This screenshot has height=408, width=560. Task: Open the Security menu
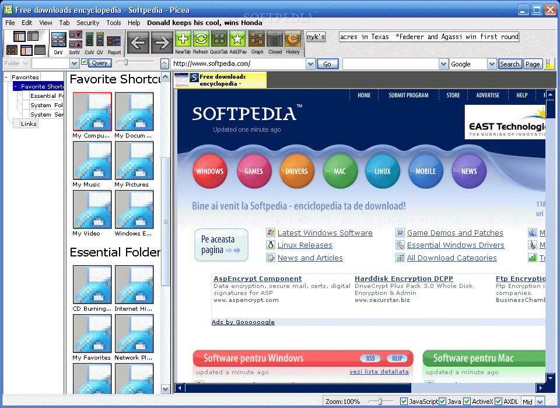pos(88,23)
